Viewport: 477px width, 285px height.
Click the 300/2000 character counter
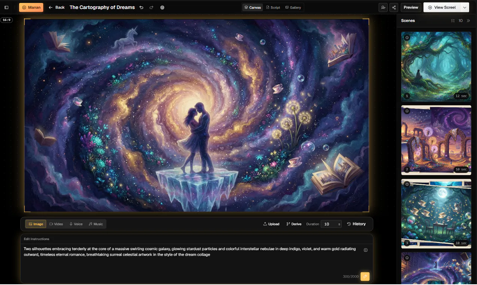[x=350, y=277]
